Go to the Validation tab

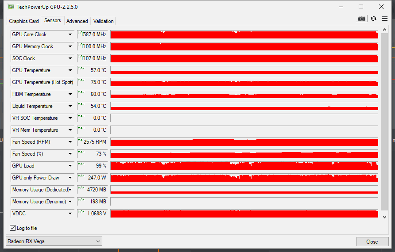point(103,21)
